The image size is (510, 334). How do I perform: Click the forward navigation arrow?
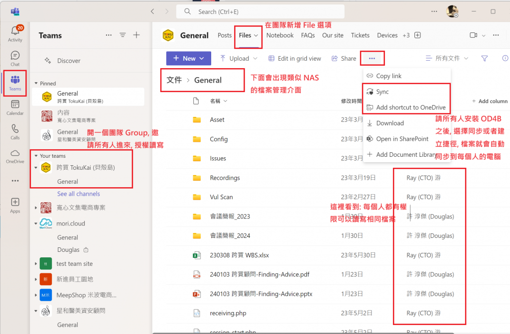point(167,12)
